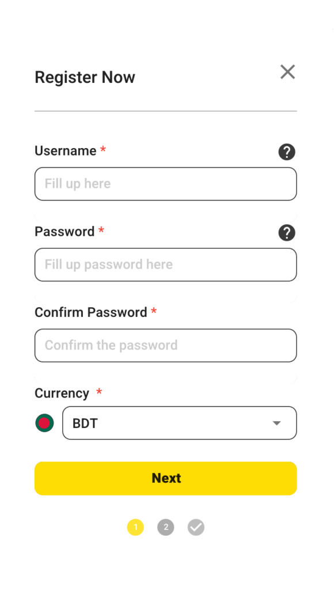Select step 2 in the progress indicator
Viewport: 334px width, 590px height.
(165, 527)
